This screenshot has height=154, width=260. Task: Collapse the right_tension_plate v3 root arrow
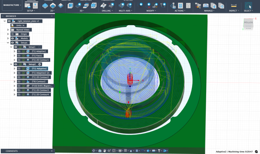[5, 21]
